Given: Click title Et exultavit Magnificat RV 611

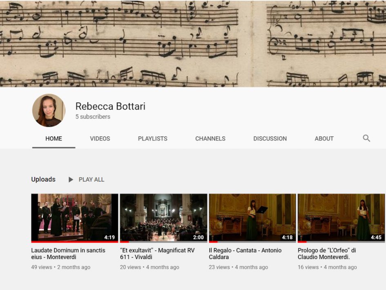Looking at the screenshot, I should point(157,254).
